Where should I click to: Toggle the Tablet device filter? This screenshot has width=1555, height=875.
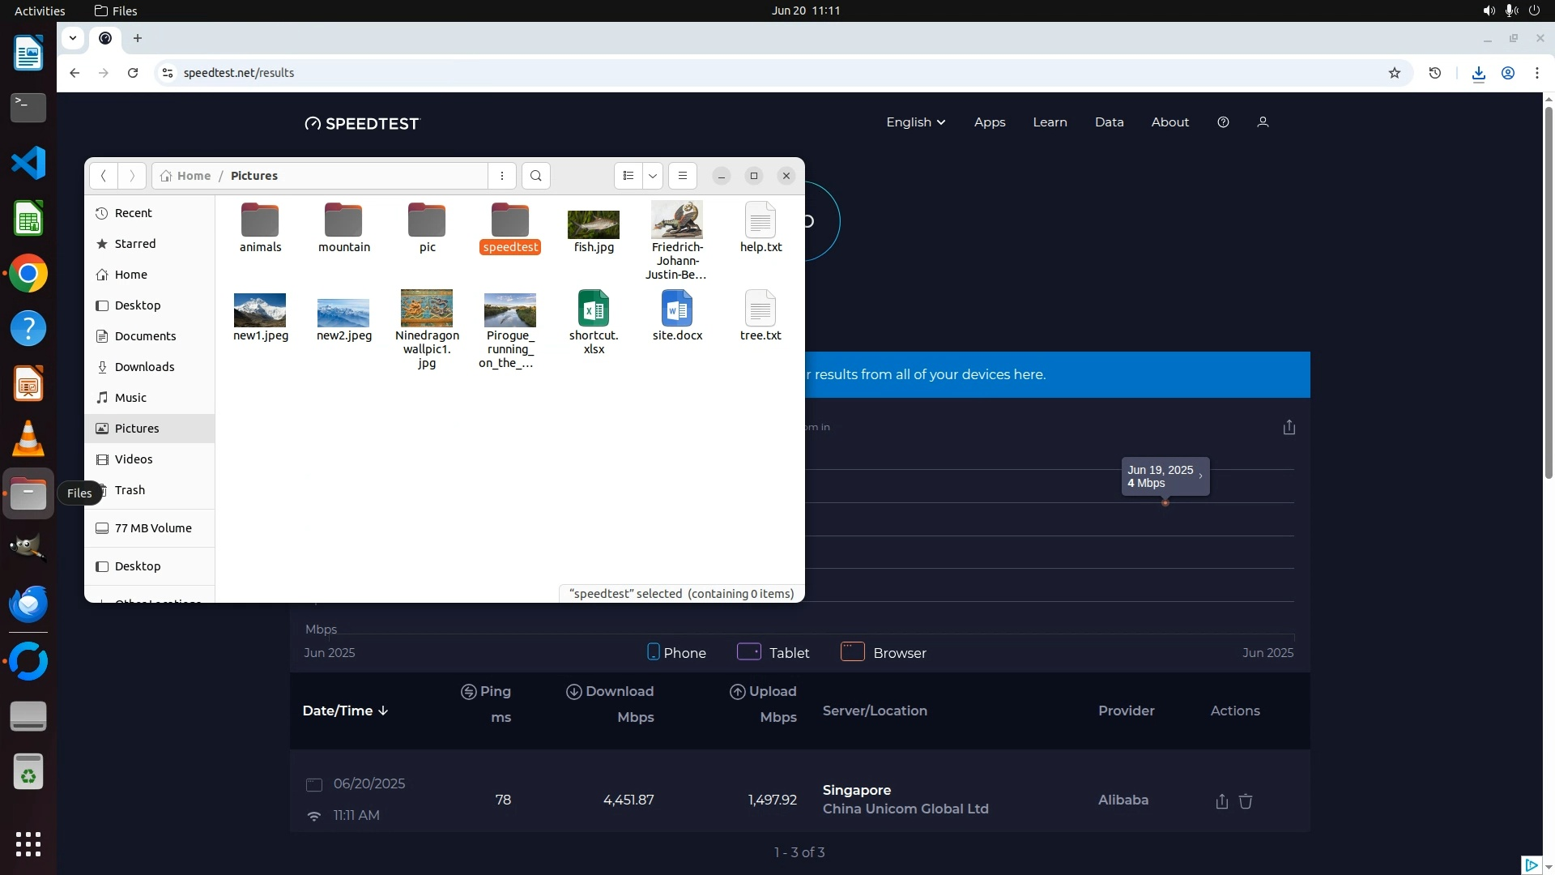coord(773,652)
